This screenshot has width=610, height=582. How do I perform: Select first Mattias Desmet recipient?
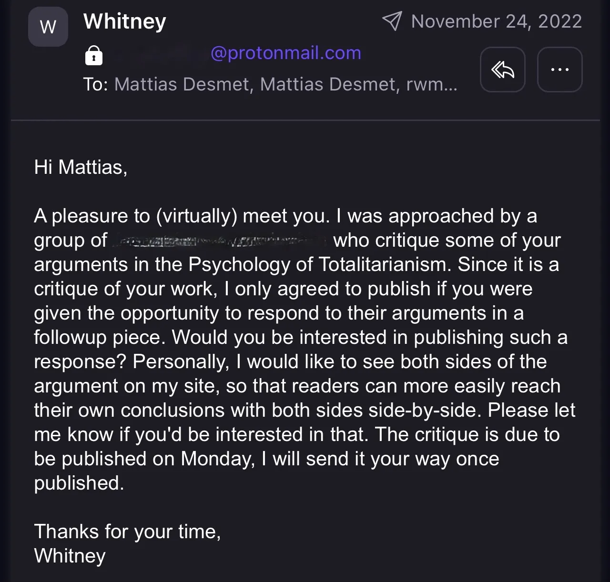(184, 84)
